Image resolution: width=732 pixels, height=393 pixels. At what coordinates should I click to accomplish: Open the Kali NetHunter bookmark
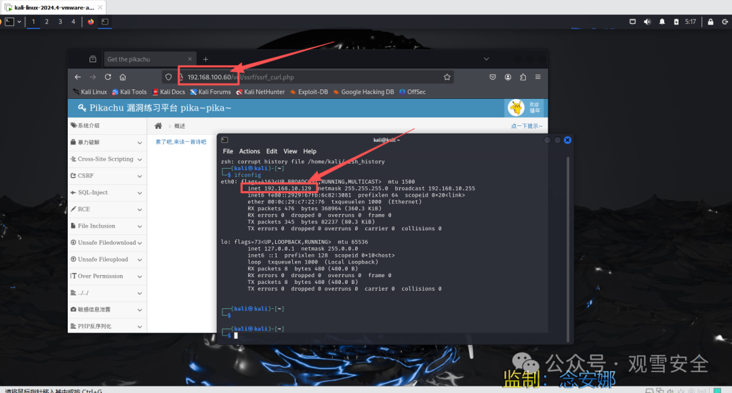(260, 92)
